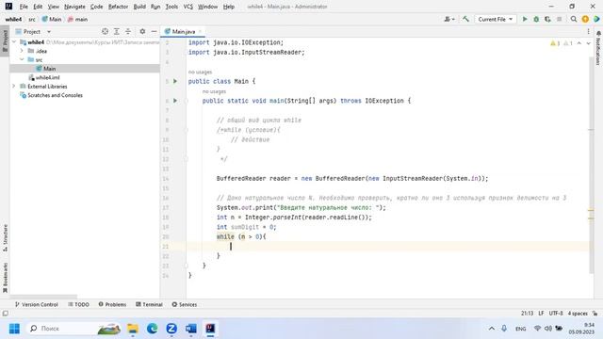
Task: Build the project with the hammer icon
Action: coord(465,19)
